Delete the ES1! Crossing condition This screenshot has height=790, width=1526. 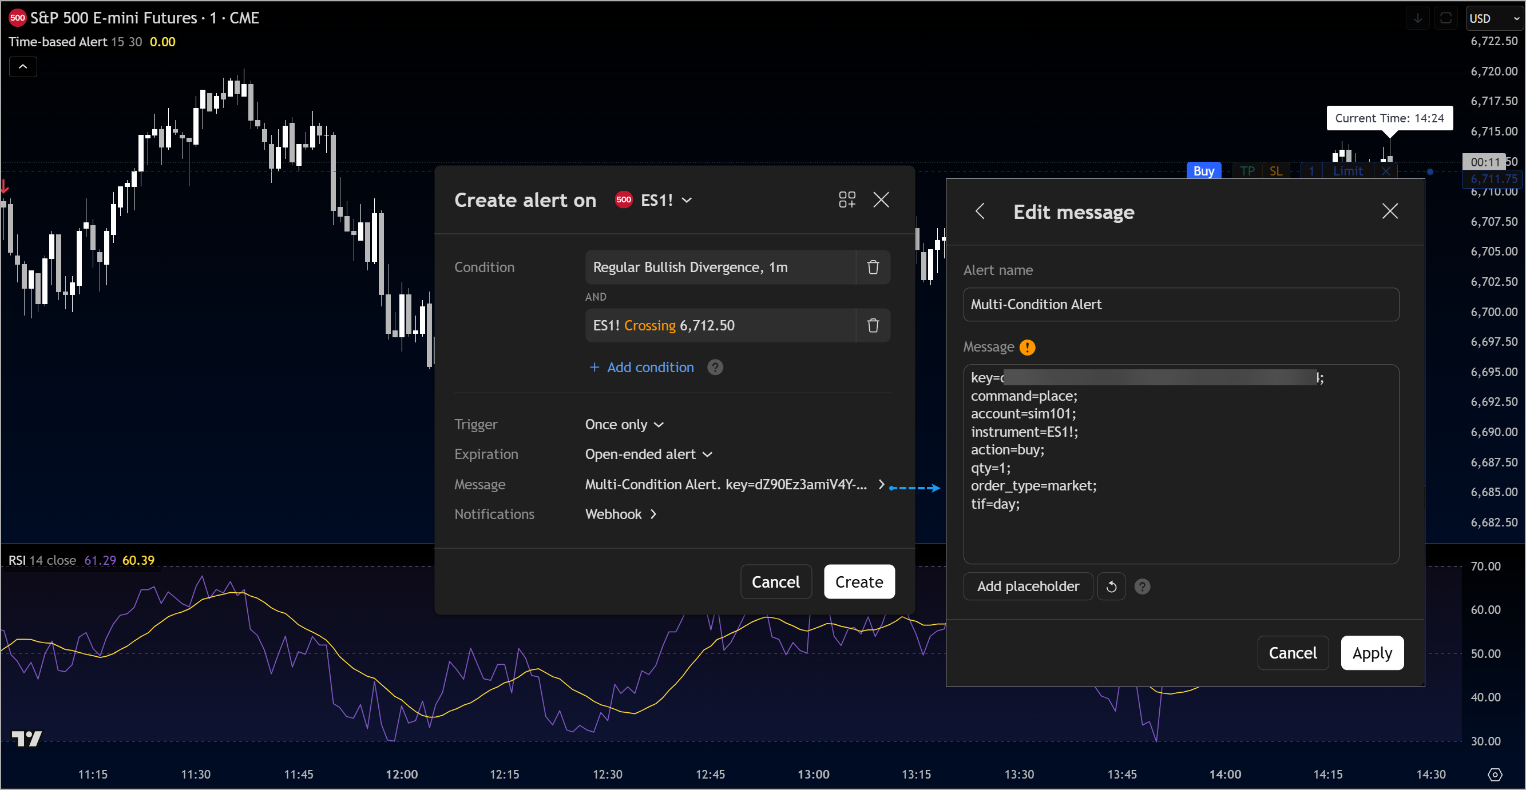[x=873, y=325]
